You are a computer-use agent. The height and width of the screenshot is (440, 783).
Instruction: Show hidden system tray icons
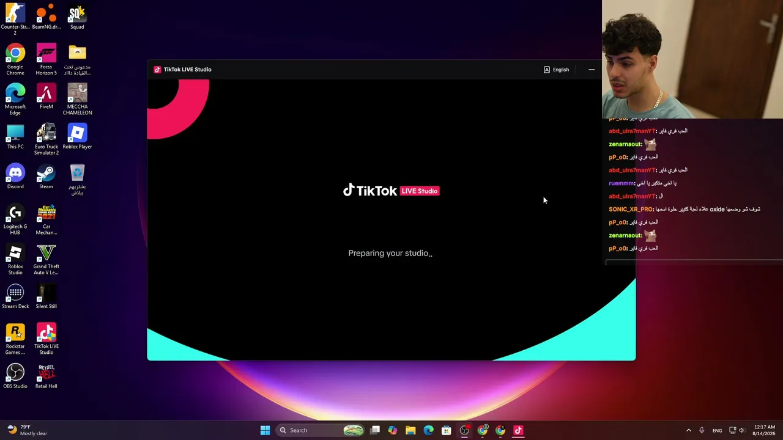click(688, 430)
